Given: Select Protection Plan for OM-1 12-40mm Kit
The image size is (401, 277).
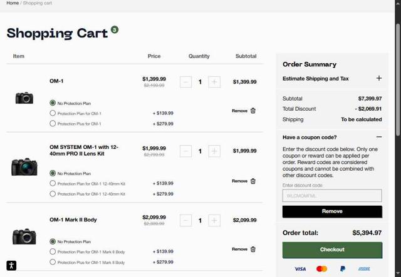Looking at the screenshot, I should pyautogui.click(x=53, y=183).
